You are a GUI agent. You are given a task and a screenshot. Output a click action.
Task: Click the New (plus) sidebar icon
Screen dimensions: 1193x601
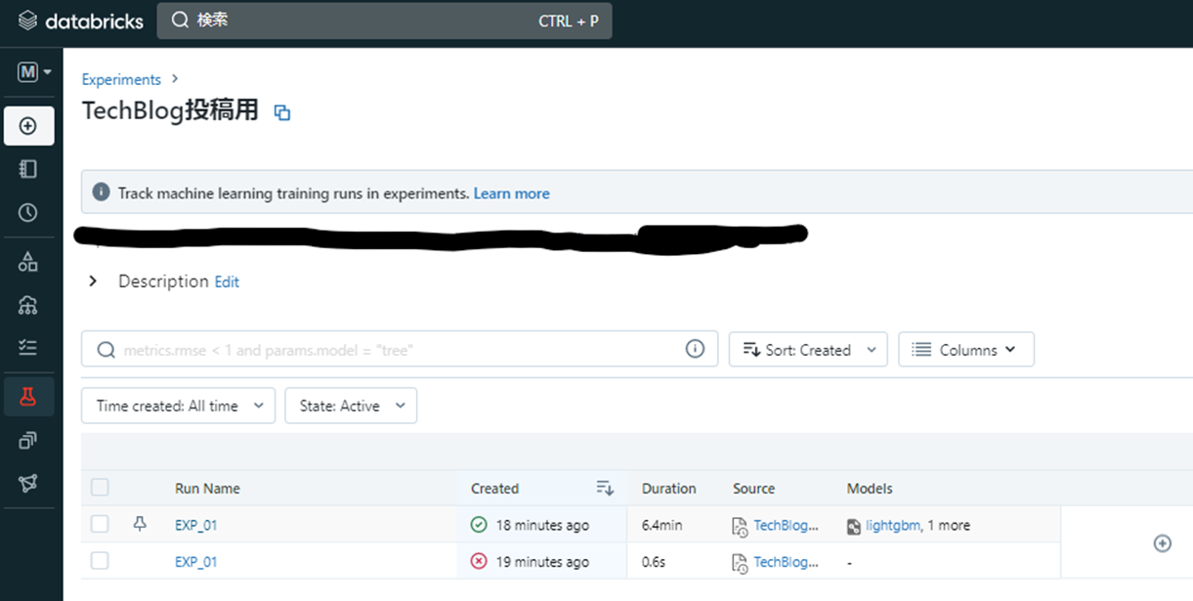pyautogui.click(x=28, y=126)
